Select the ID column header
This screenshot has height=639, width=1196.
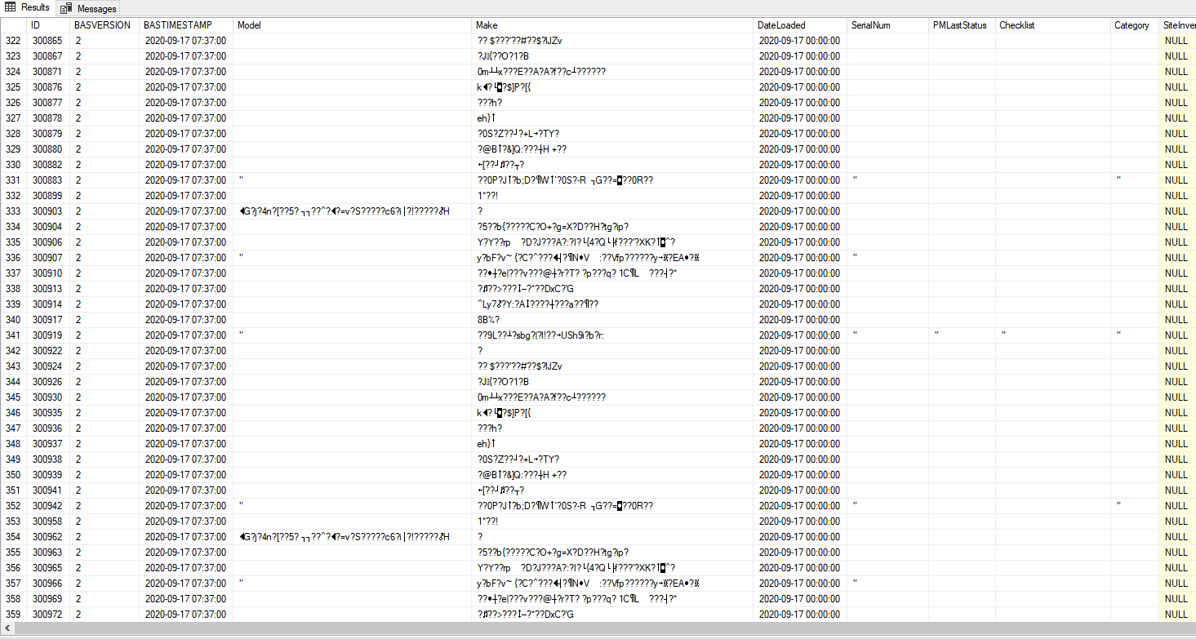pyautogui.click(x=49, y=25)
